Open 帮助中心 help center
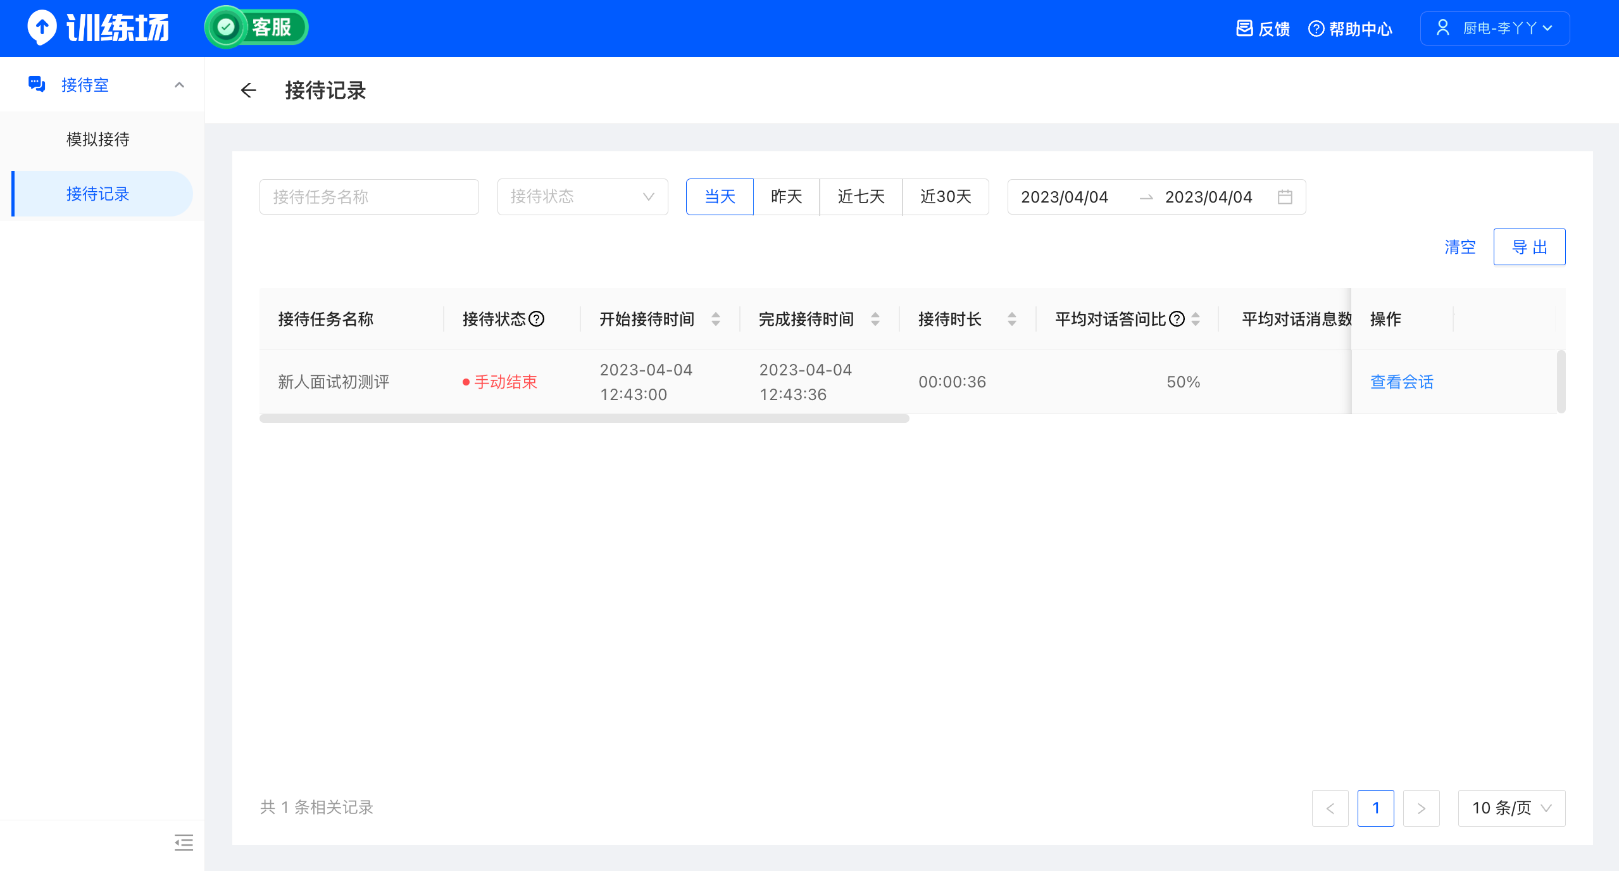The width and height of the screenshot is (1619, 871). [1350, 28]
